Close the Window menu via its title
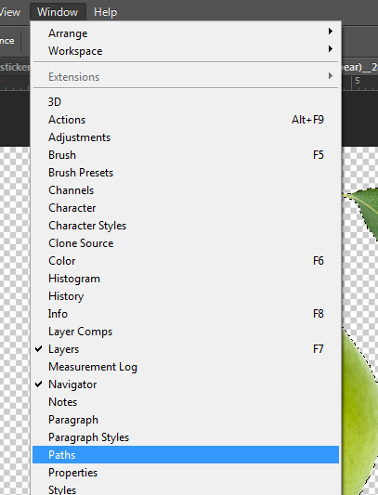Screen dimensions: 378x495 pos(58,12)
